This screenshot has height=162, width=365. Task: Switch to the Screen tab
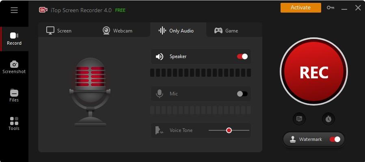pos(59,30)
